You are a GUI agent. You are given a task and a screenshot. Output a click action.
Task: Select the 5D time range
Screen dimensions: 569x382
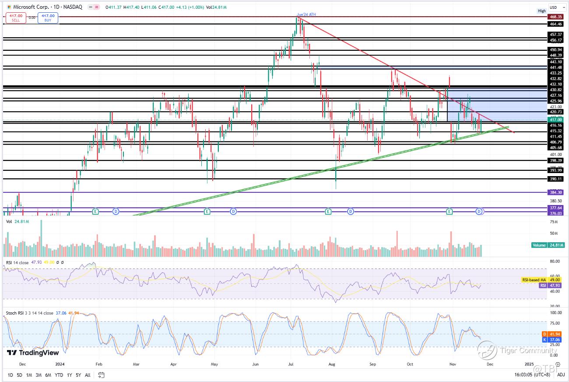pyautogui.click(x=19, y=375)
